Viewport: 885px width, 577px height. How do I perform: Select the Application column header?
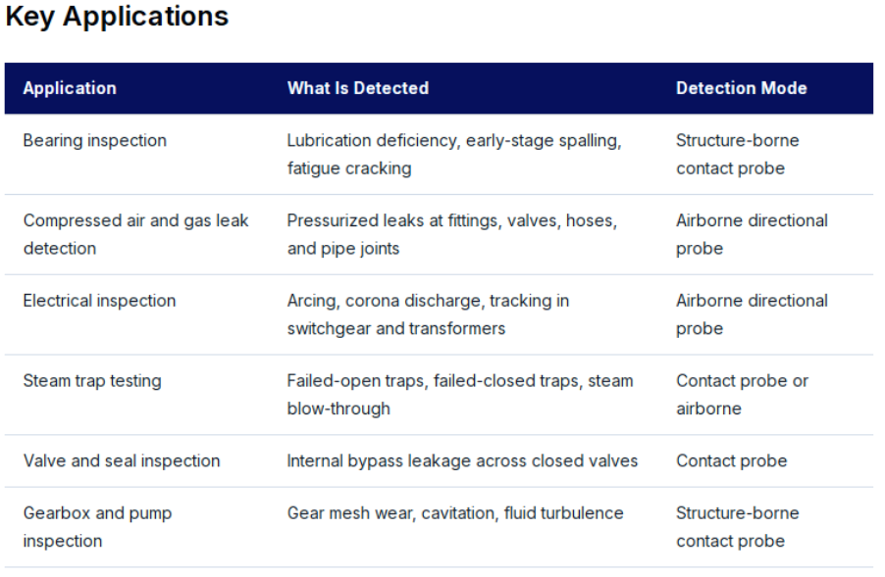[70, 88]
